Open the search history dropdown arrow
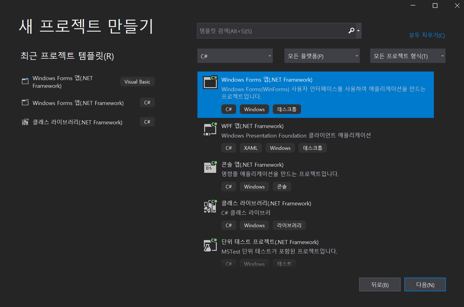Viewport: 464px width, 307px height. click(x=358, y=31)
